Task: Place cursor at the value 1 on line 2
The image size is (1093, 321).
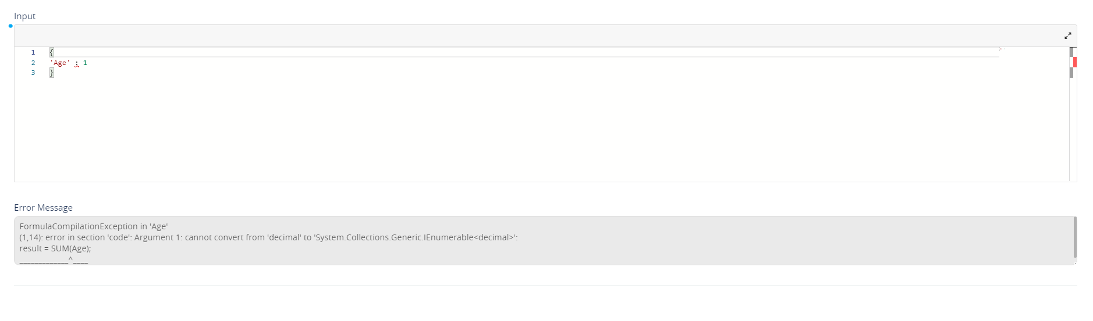Action: coord(85,63)
